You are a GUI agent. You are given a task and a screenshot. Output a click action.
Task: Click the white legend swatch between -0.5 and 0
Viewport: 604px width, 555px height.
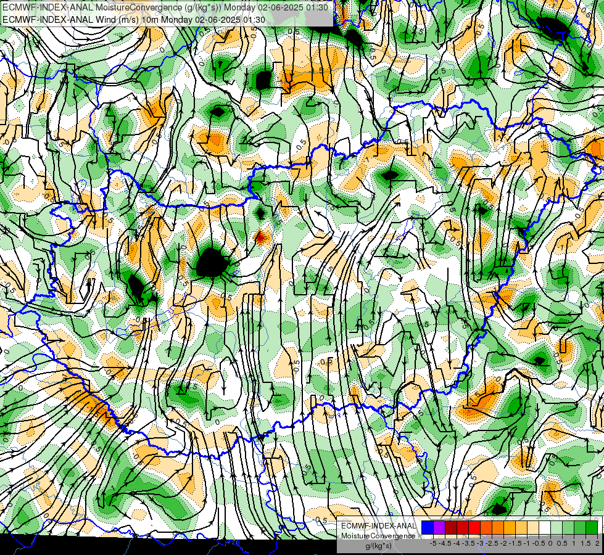point(545,528)
